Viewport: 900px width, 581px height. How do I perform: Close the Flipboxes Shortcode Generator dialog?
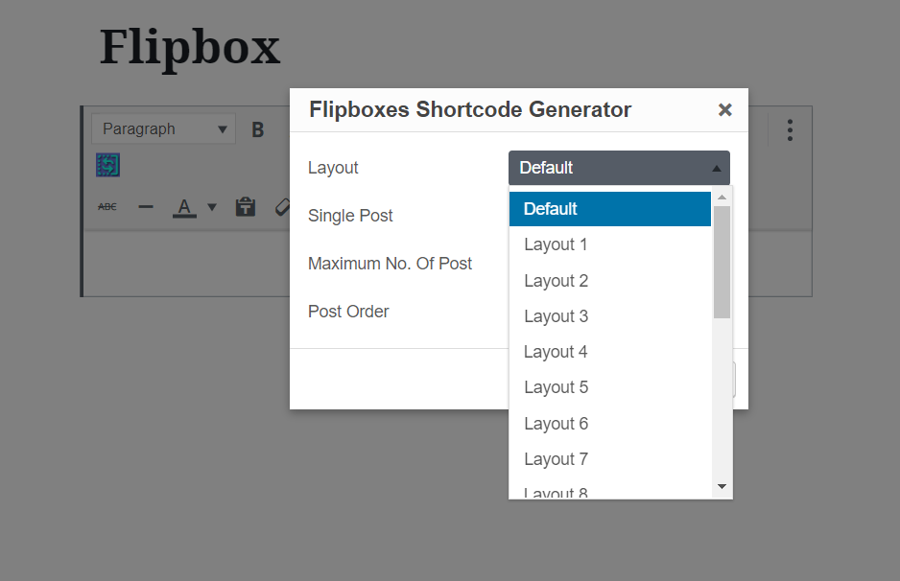point(725,109)
